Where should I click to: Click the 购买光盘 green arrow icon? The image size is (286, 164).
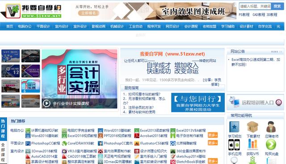click(271, 145)
